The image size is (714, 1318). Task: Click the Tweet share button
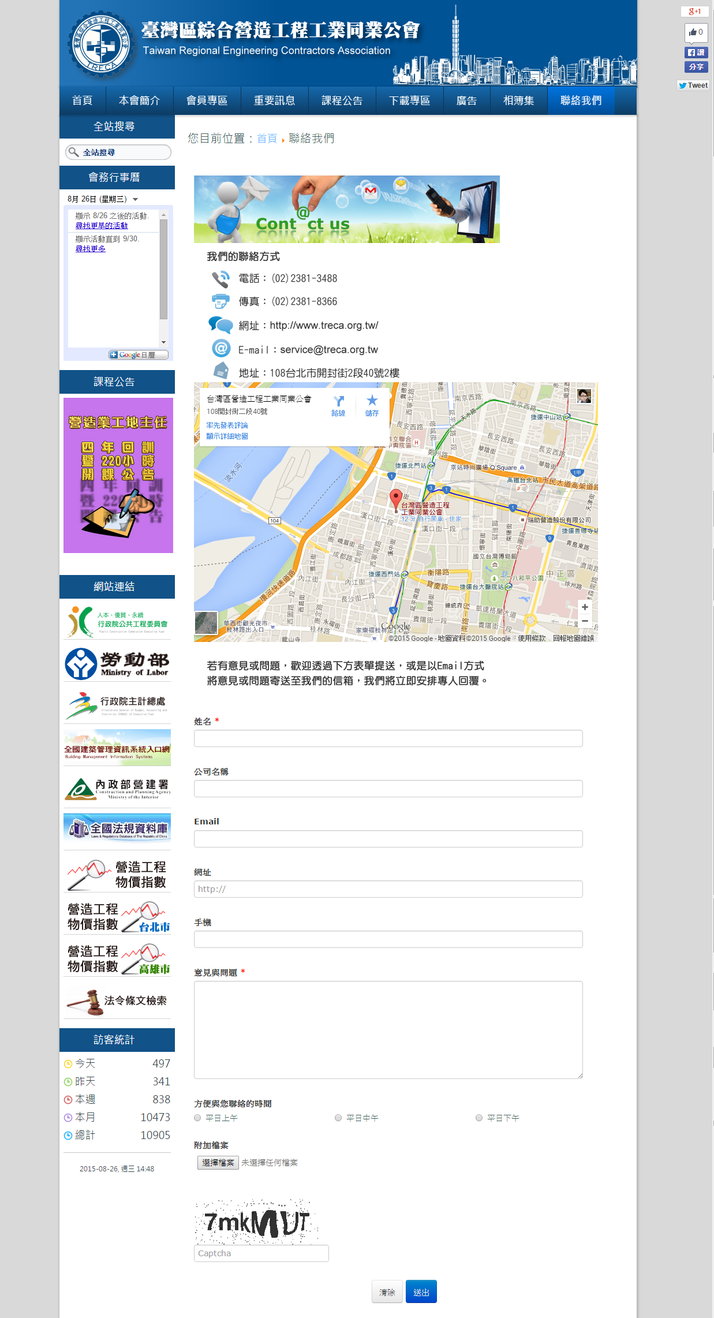(x=693, y=85)
